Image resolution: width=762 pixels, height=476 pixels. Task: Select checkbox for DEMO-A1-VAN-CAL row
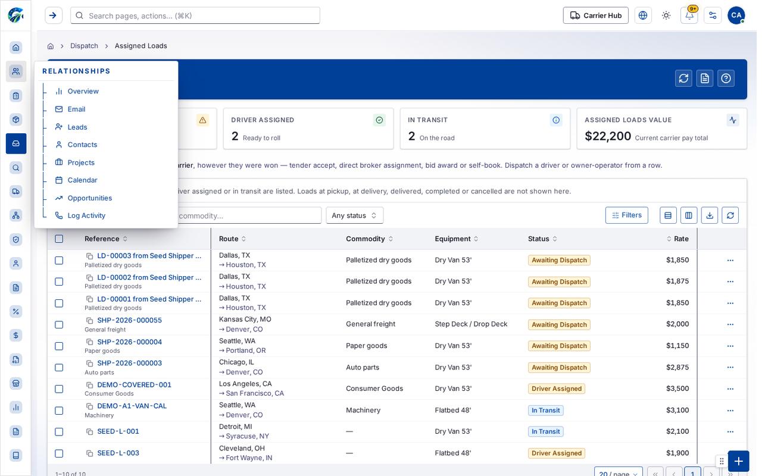point(59,411)
